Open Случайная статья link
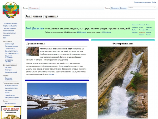Image resolution: width=158 pixels, height=119 pixels. tap(9, 33)
